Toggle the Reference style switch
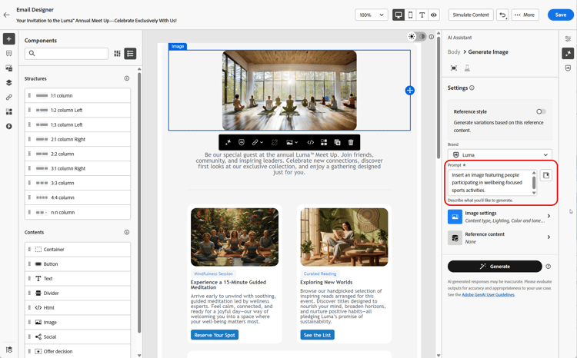This screenshot has height=358, width=577. pyautogui.click(x=541, y=111)
